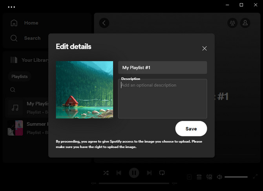Connect to a device
263x191 pixels.
click(209, 177)
